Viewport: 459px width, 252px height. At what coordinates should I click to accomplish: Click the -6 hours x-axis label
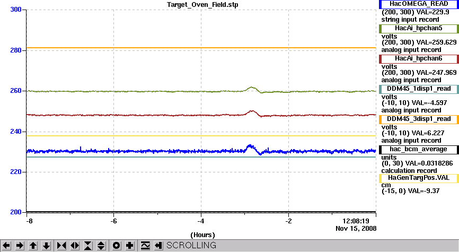coord(113,221)
